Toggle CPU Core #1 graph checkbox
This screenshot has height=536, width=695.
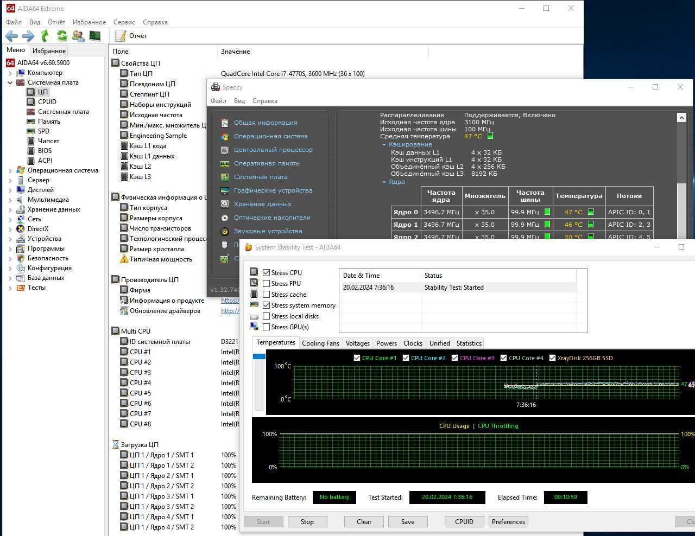point(357,358)
